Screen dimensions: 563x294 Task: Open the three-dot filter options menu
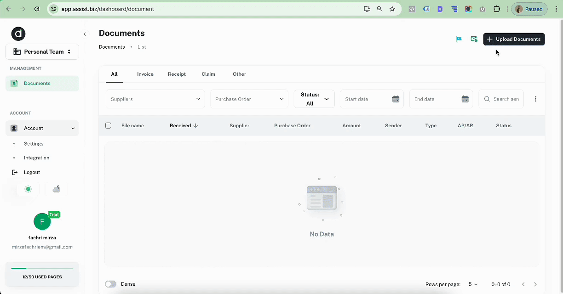coord(535,99)
